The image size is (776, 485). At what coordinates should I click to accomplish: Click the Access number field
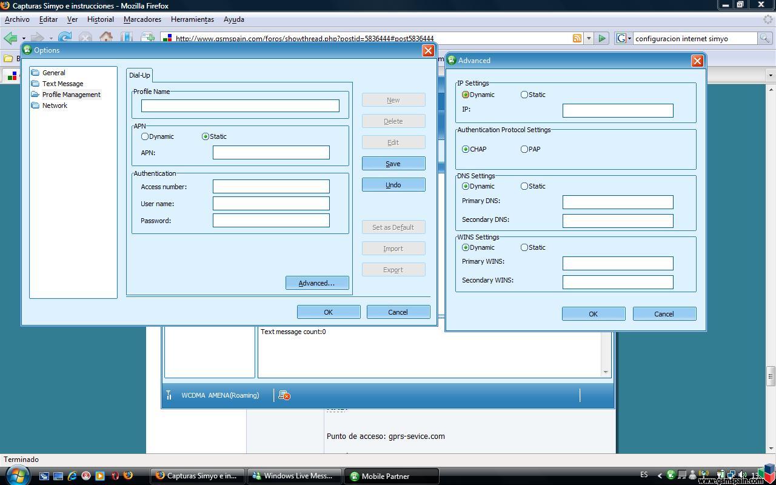[271, 186]
